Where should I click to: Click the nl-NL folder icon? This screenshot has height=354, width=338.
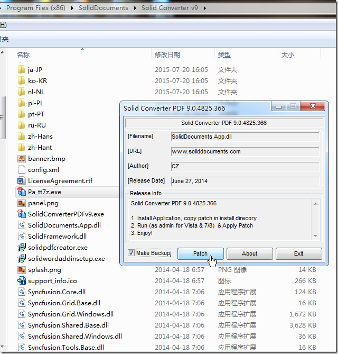click(21, 92)
